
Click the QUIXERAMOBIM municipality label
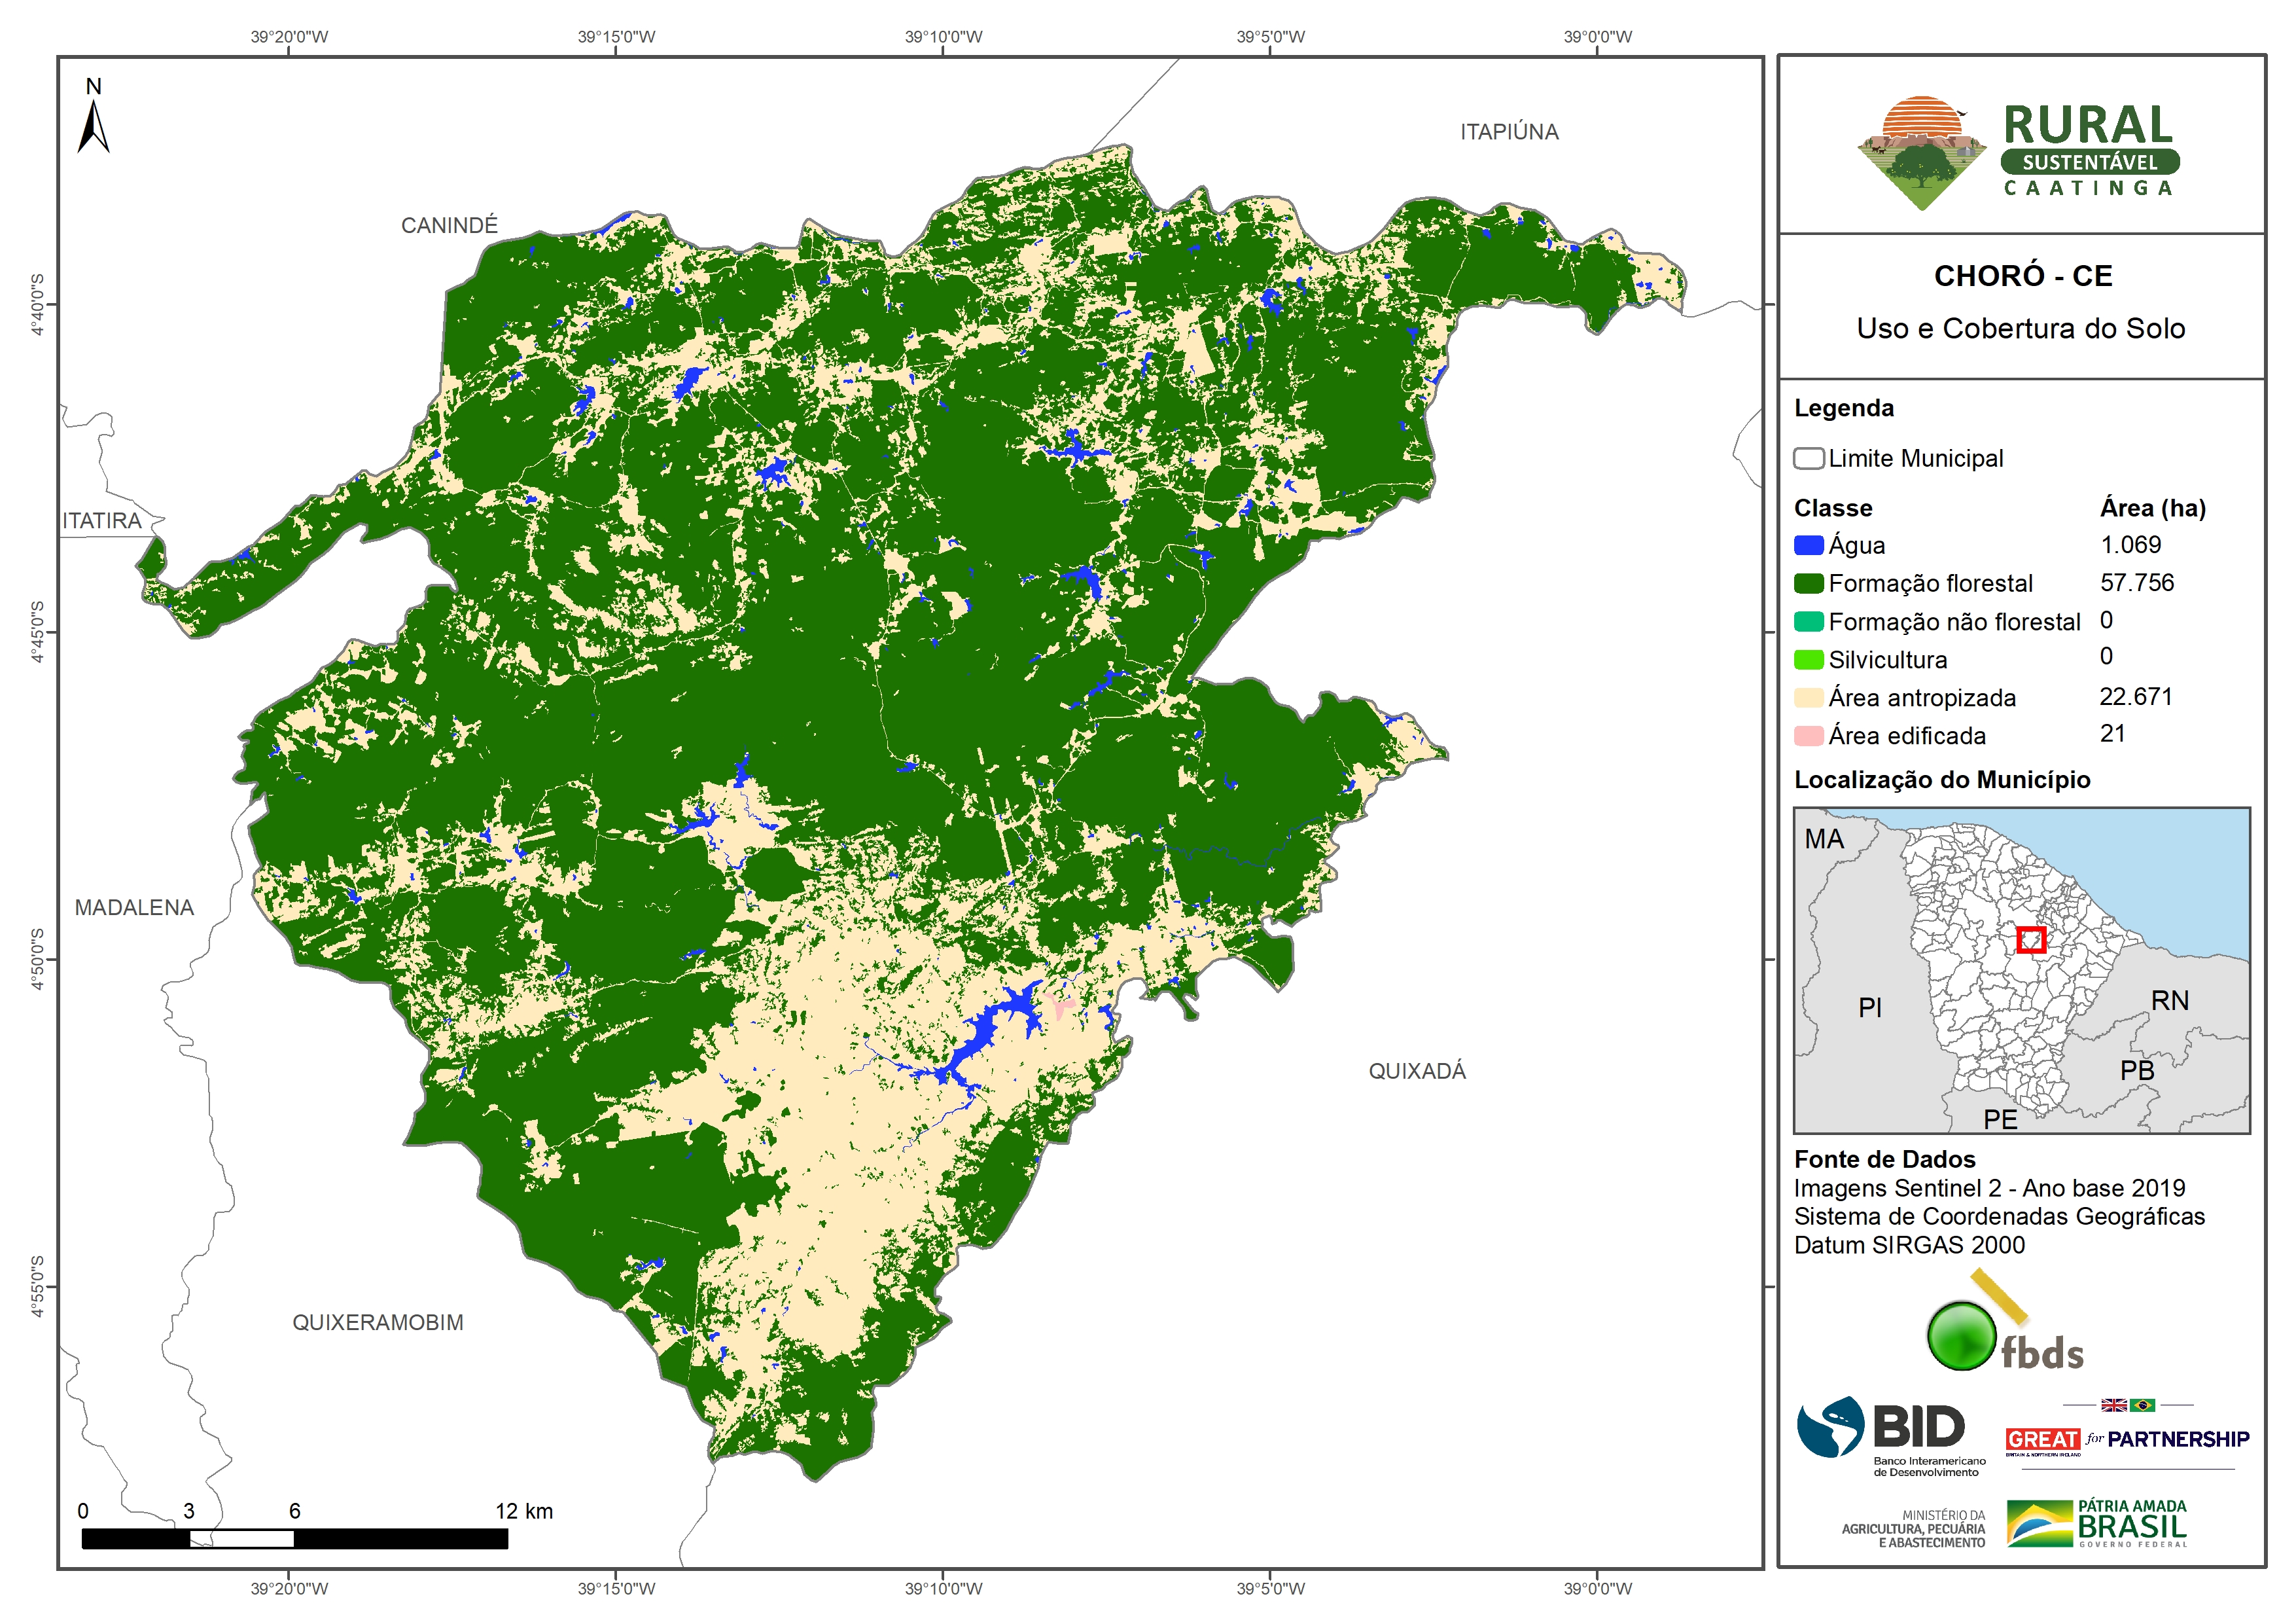pos(377,1322)
